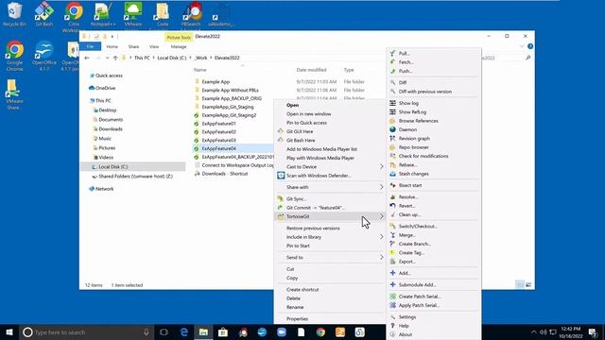Select the ExAppFeature01 folder
The height and width of the screenshot is (340, 605).
click(x=218, y=124)
